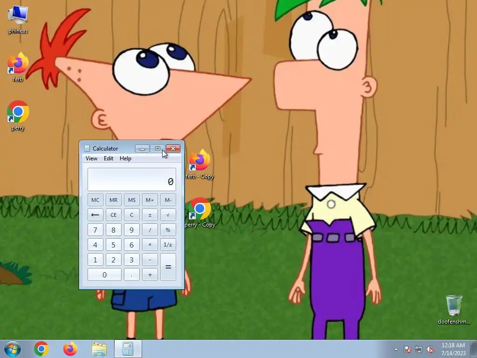477x358 pixels.
Task: Open the network tray icon
Action: (x=419, y=349)
